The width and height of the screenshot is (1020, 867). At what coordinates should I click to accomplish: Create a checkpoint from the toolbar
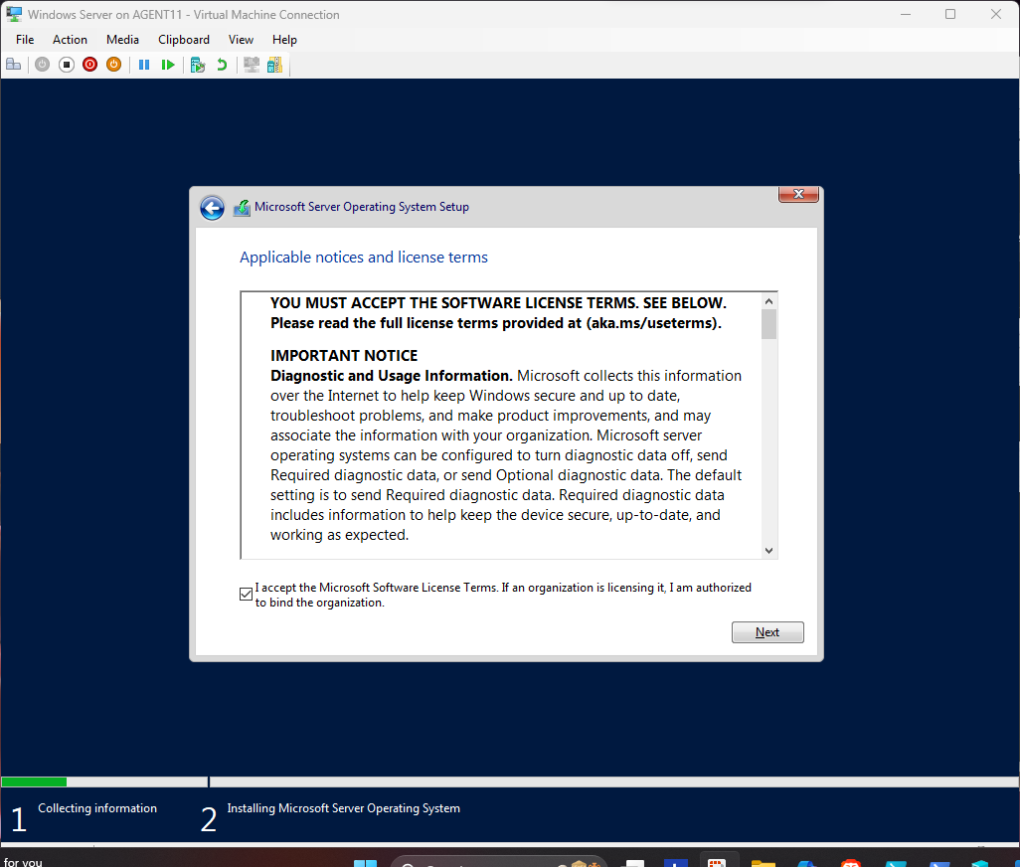click(x=198, y=65)
